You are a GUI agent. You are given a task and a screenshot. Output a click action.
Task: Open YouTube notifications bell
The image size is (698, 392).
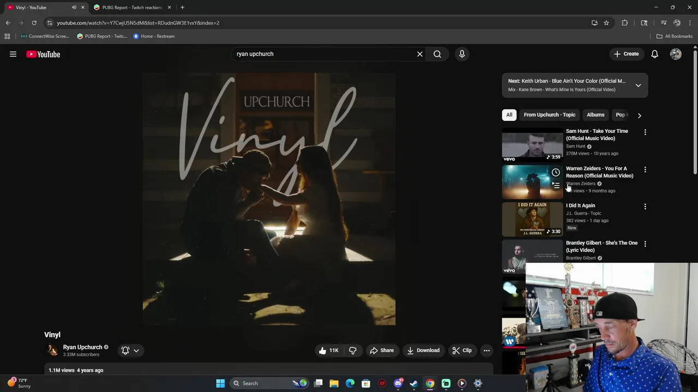(654, 54)
